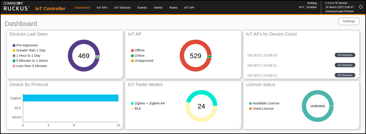Click the America/Lower Princes timezone text

[339, 11]
